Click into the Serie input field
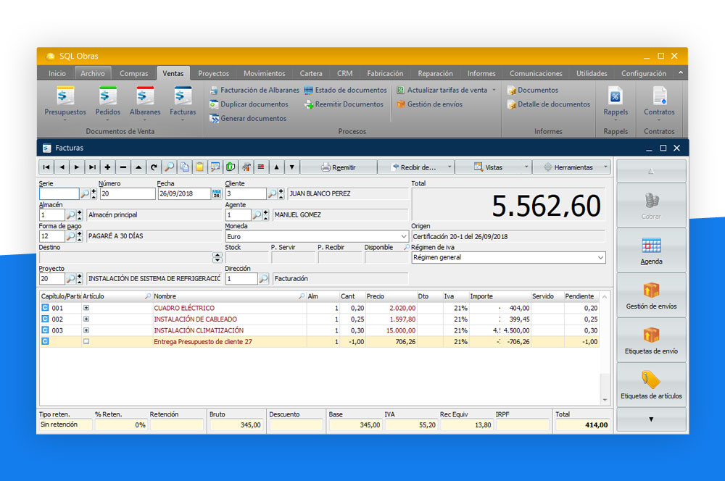The height and width of the screenshot is (481, 725). (x=59, y=194)
